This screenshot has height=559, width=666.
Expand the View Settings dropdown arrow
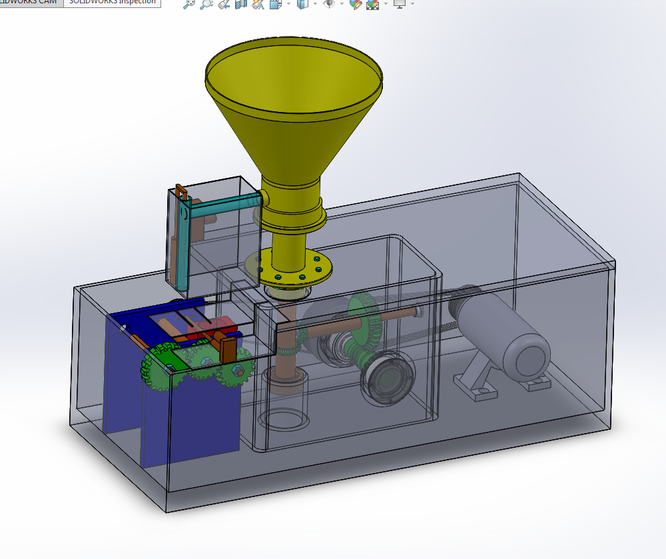click(x=412, y=4)
